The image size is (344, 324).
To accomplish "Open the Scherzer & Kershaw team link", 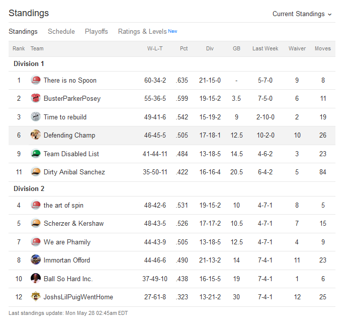I will click(73, 224).
